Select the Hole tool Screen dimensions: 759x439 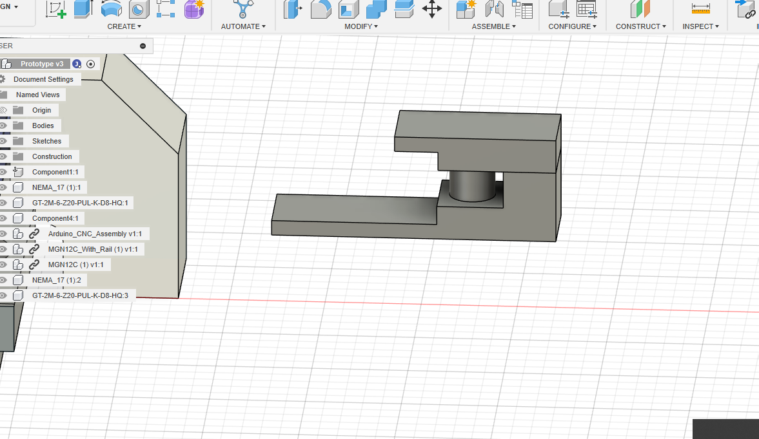(139, 9)
